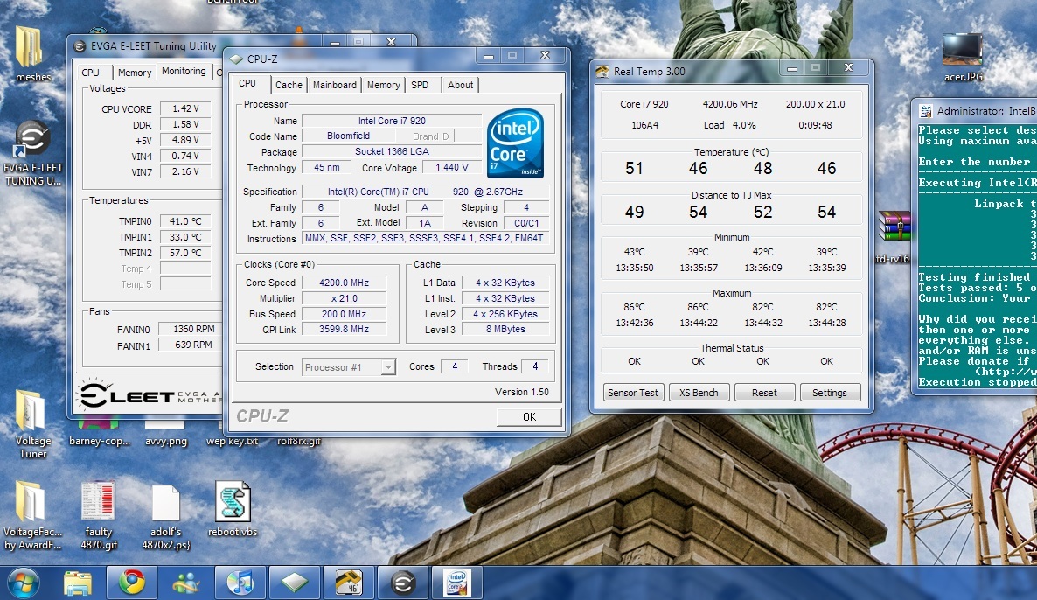This screenshot has width=1037, height=600.
Task: Click the Core Speed '4200.0 MHz' value
Action: pos(344,283)
